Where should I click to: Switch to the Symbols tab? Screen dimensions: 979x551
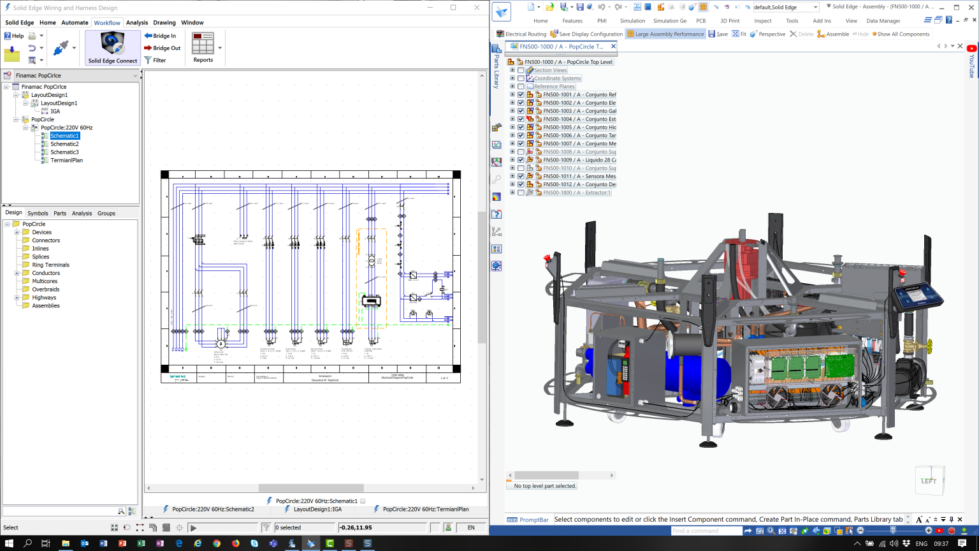38,213
